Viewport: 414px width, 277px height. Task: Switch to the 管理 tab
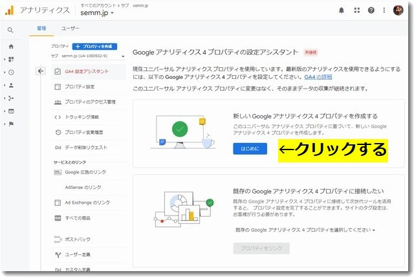point(41,28)
